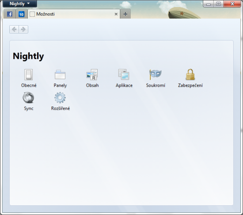Go back with the left arrow button
This screenshot has height=215, width=243.
(x=14, y=29)
